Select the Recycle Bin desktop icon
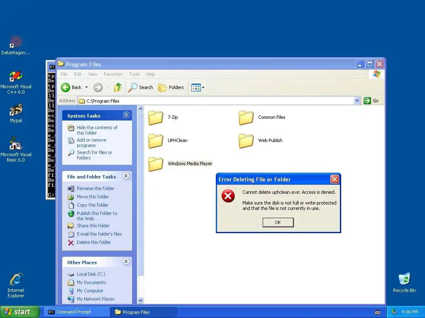The height and width of the screenshot is (318, 425). pyautogui.click(x=404, y=283)
